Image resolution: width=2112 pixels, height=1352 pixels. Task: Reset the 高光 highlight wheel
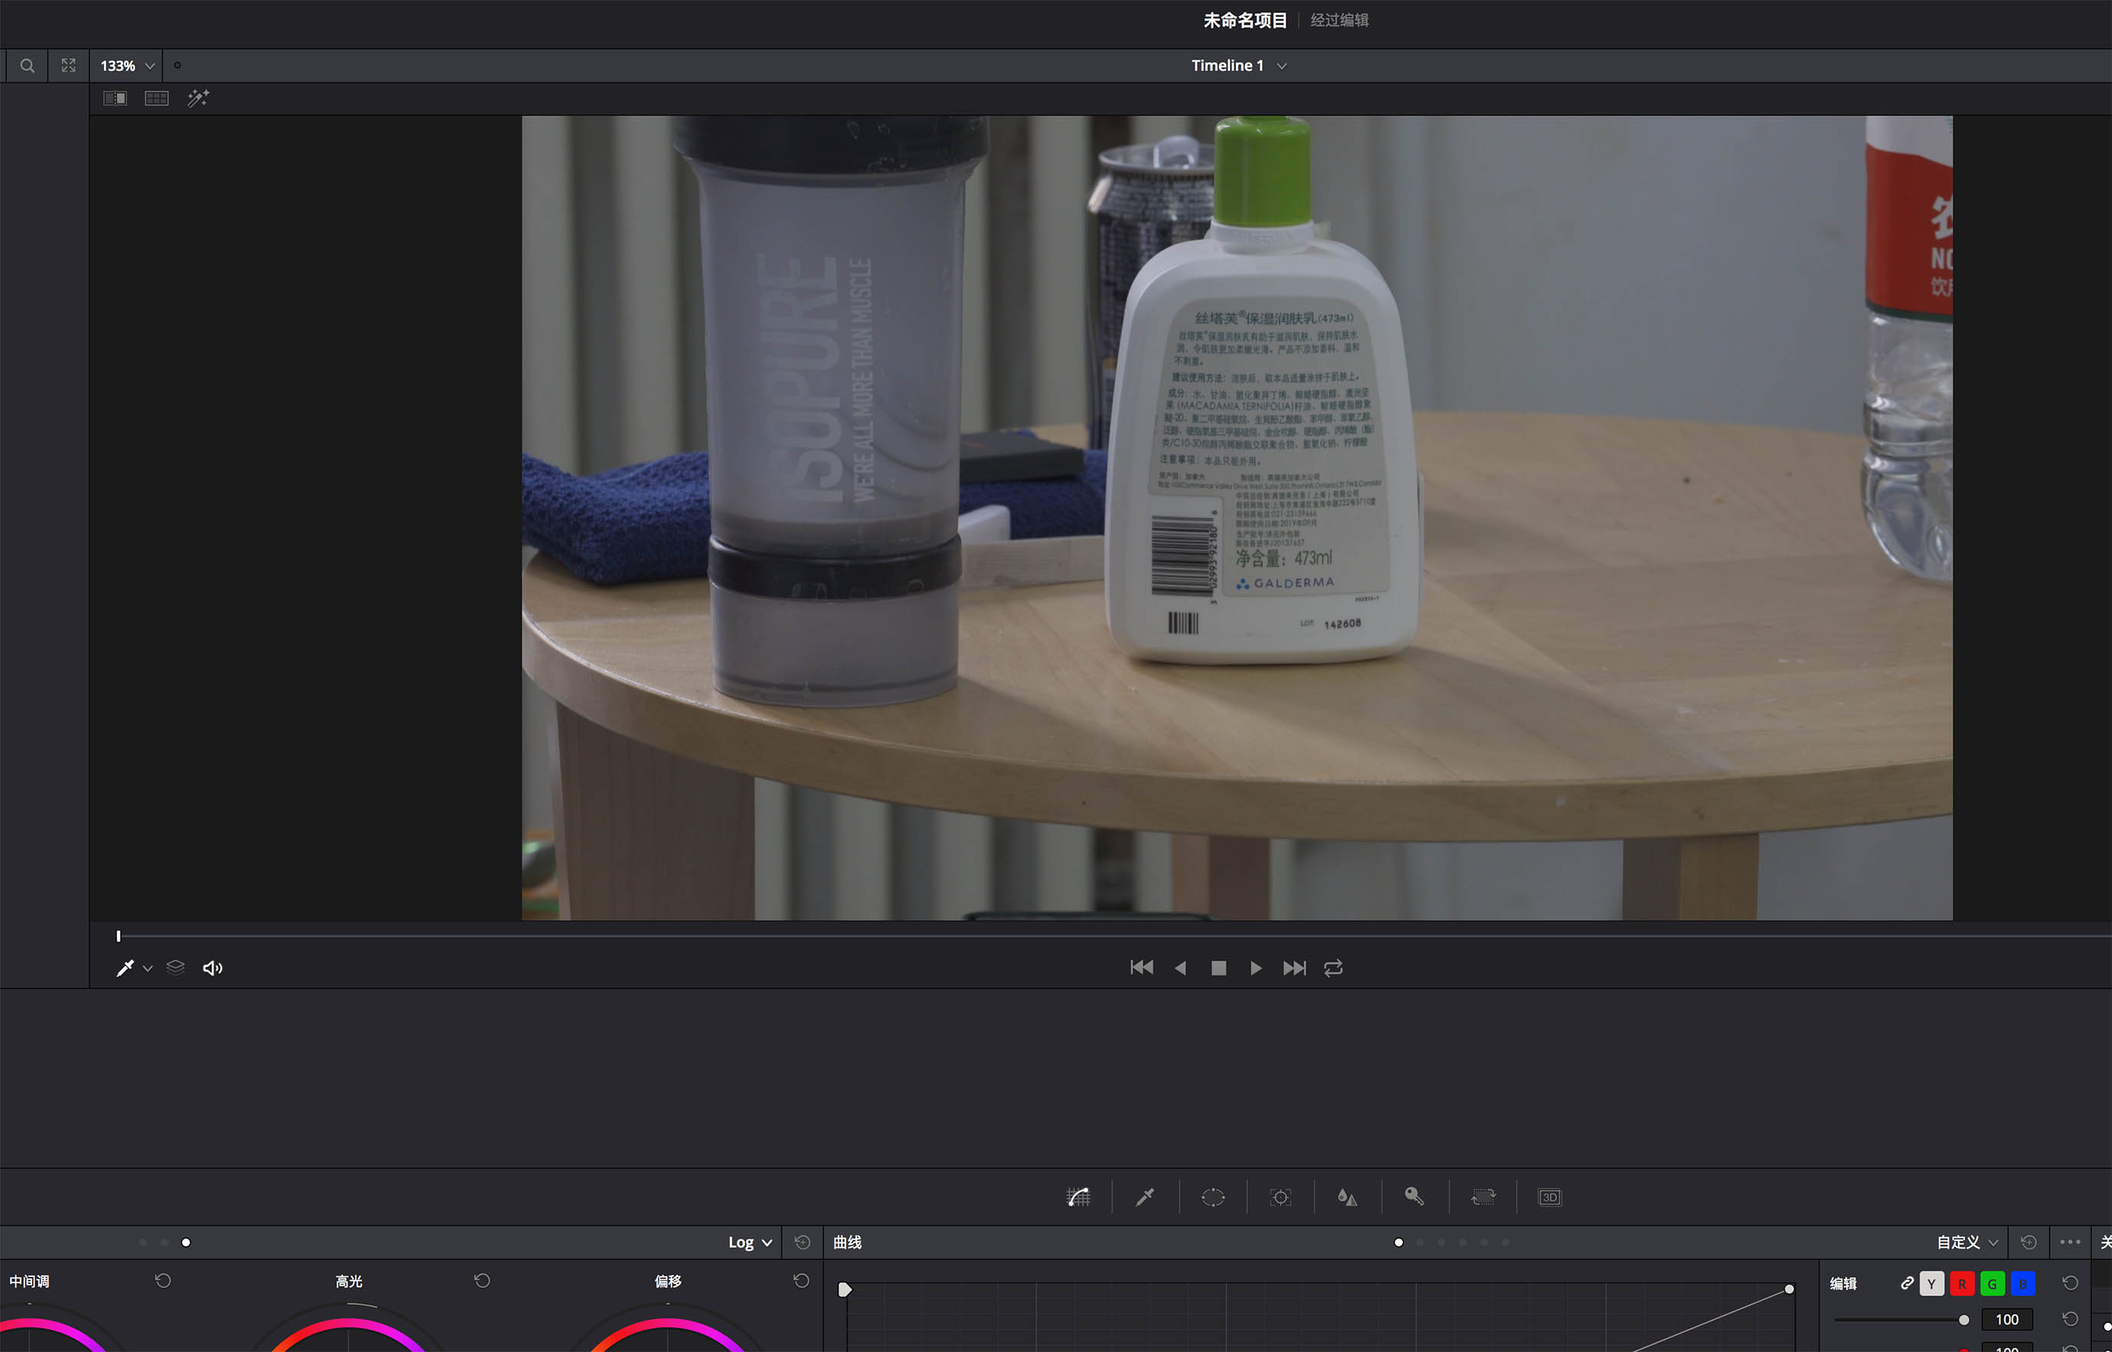tap(482, 1280)
